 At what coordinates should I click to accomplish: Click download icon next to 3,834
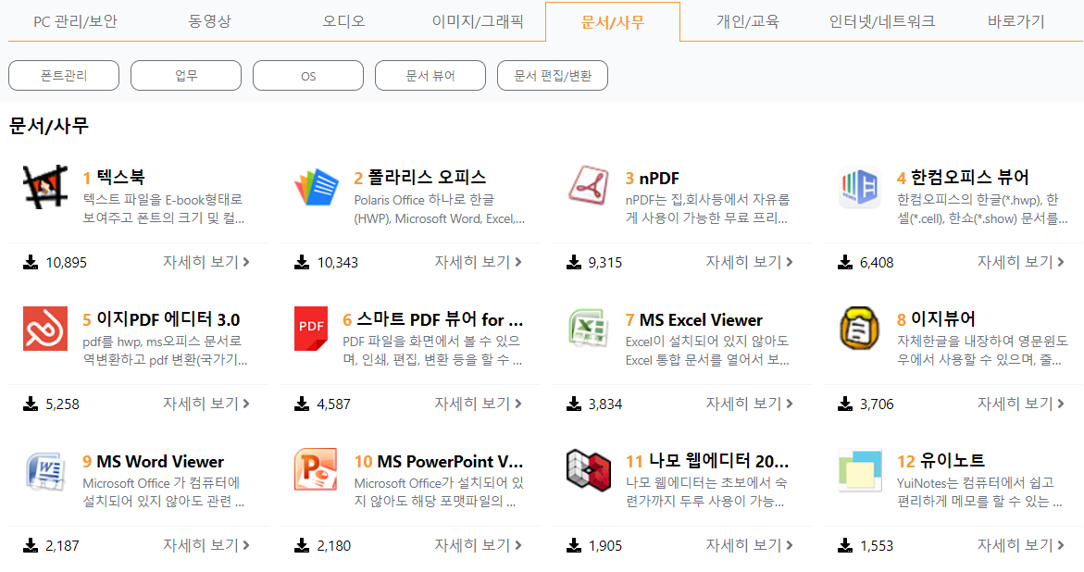tap(574, 404)
